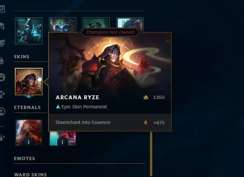The image size is (244, 177).
Task: Select the Arcana Ryze skin shard
Action: click(29, 81)
